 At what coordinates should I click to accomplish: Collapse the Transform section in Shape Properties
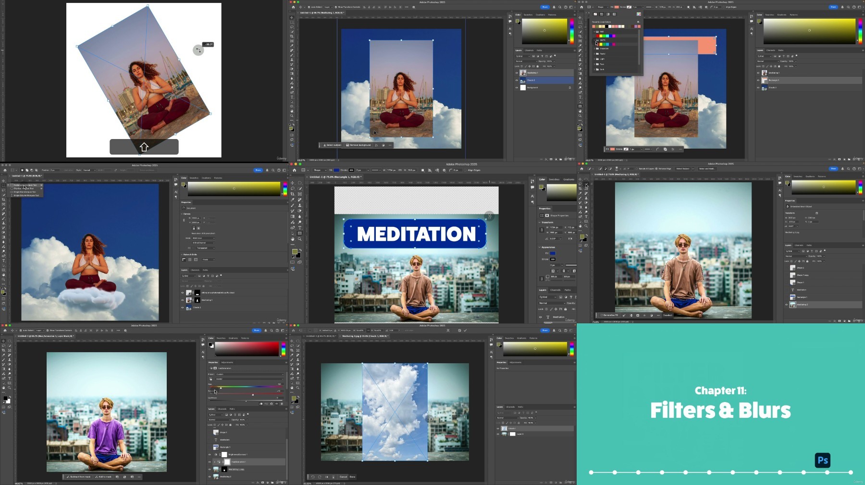pyautogui.click(x=540, y=223)
